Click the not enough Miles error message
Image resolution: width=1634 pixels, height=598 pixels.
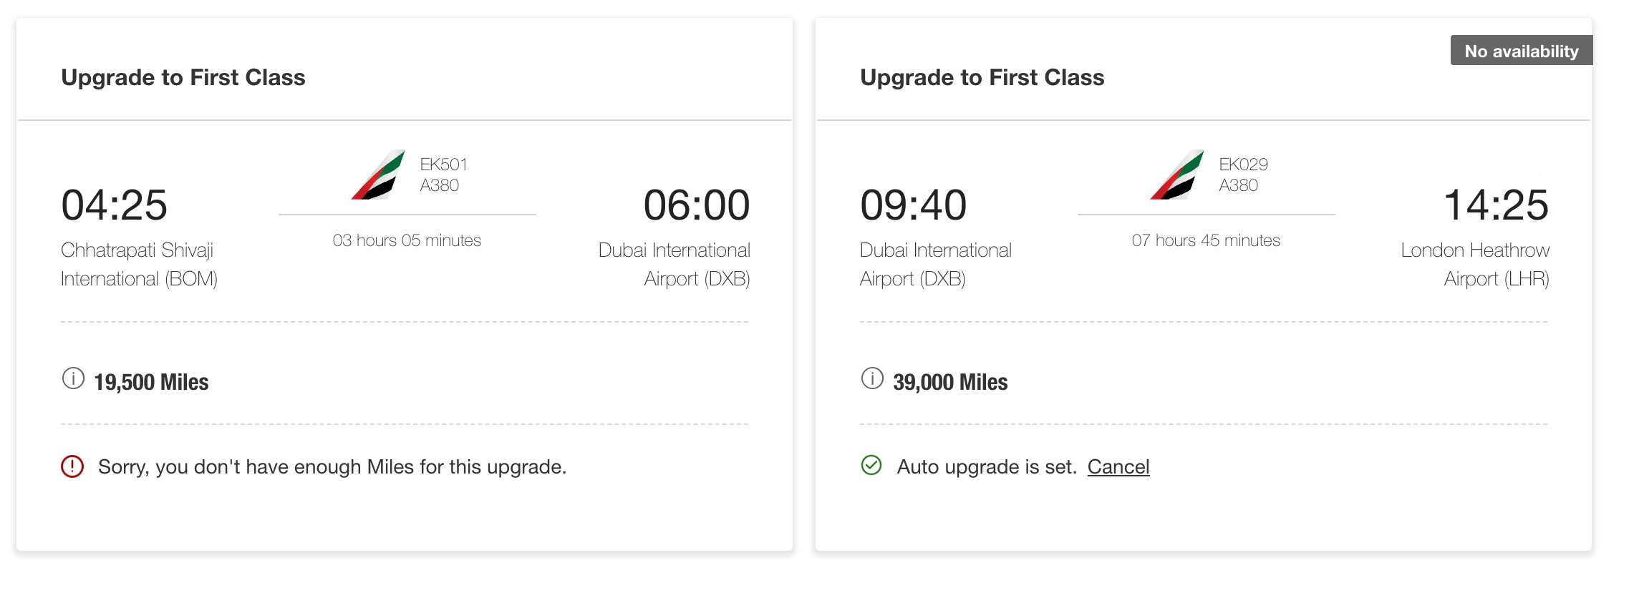(x=332, y=467)
